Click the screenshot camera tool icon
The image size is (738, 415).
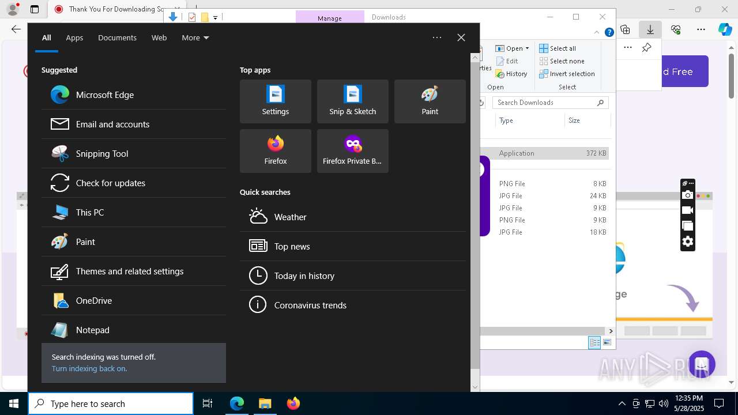pyautogui.click(x=687, y=195)
